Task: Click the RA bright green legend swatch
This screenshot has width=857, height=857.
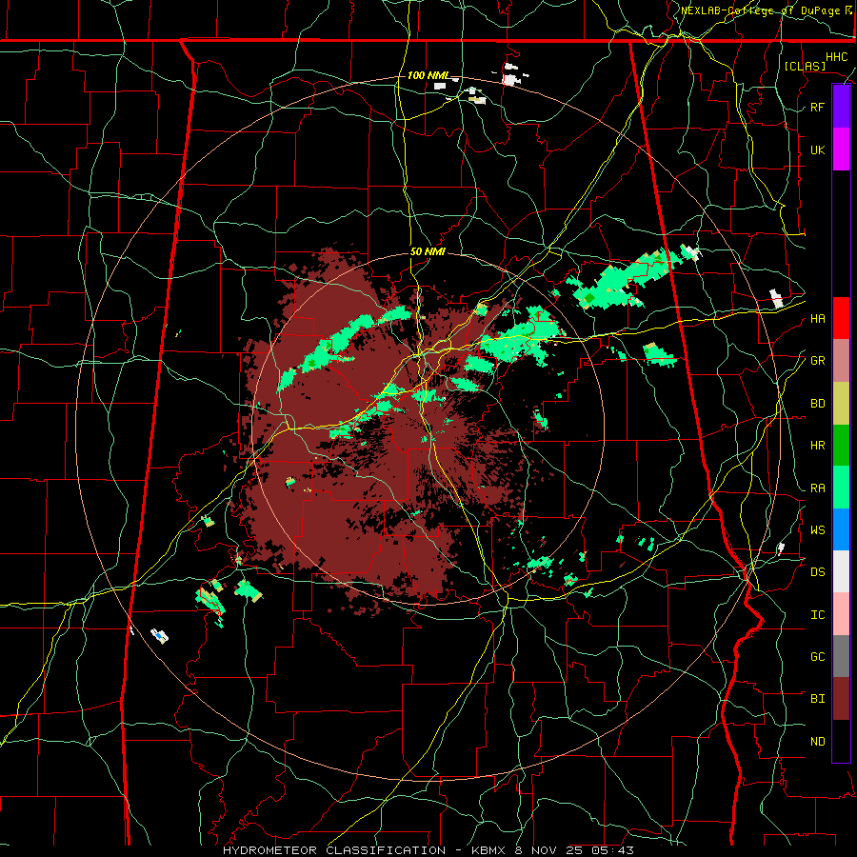Action: pyautogui.click(x=841, y=488)
